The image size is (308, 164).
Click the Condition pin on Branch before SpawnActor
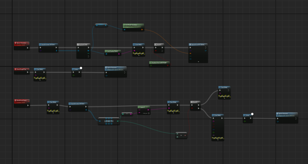pyautogui.click(x=156, y=51)
